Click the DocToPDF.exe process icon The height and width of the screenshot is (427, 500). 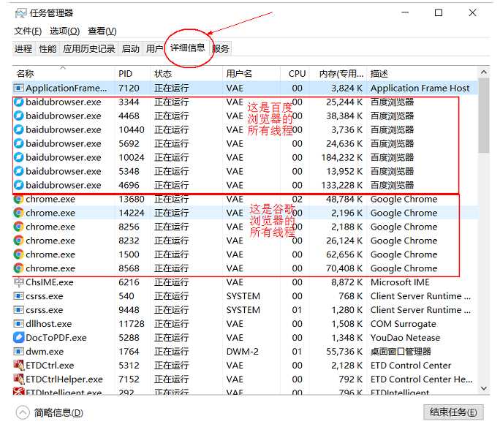tap(19, 337)
